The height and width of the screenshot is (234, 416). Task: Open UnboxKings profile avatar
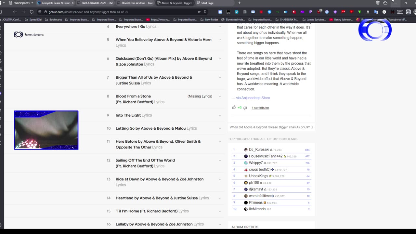[246, 176]
